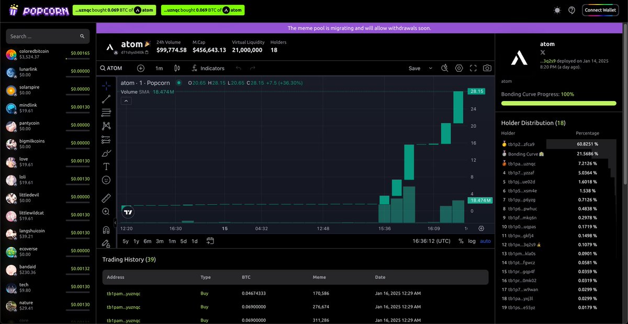Select the chart patterns tool
Image resolution: width=628 pixels, height=324 pixels.
click(106, 126)
